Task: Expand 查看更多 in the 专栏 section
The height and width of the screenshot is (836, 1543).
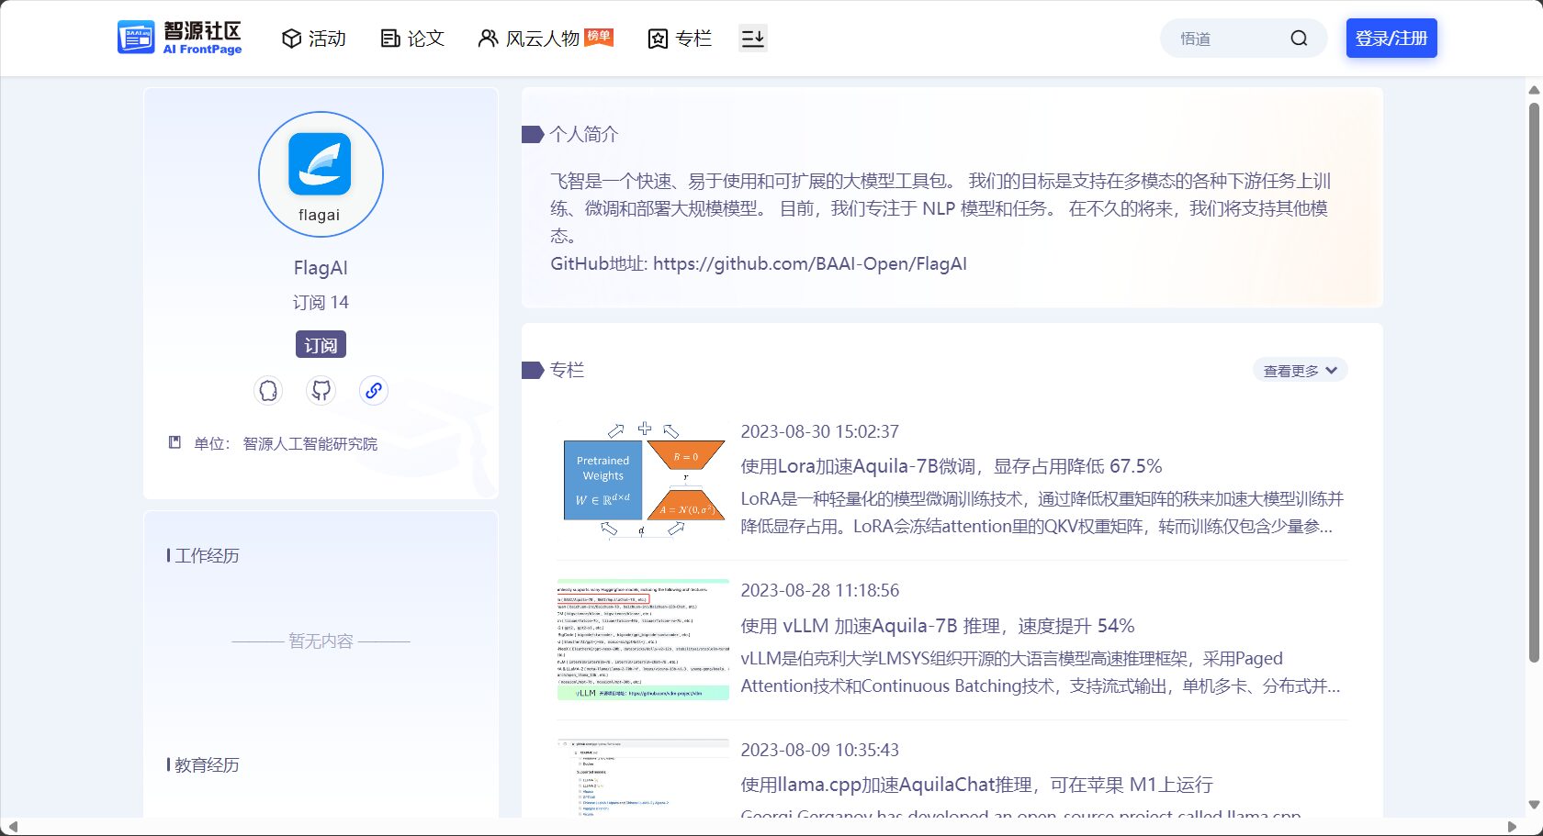Action: pos(1300,371)
